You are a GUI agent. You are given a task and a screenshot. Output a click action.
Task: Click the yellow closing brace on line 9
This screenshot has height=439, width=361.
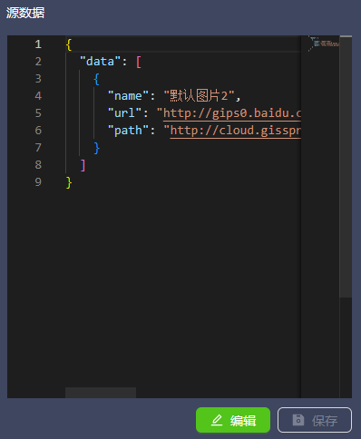tap(69, 182)
